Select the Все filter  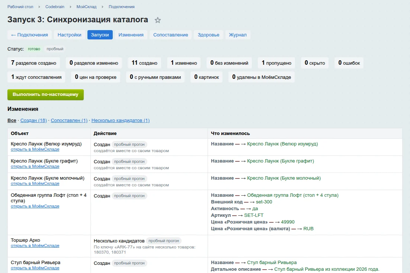[x=12, y=120]
